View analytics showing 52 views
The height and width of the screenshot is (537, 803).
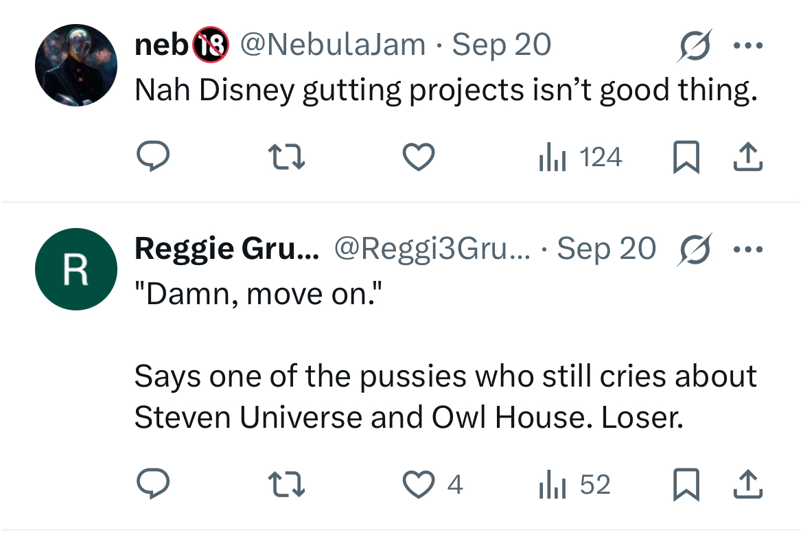574,484
